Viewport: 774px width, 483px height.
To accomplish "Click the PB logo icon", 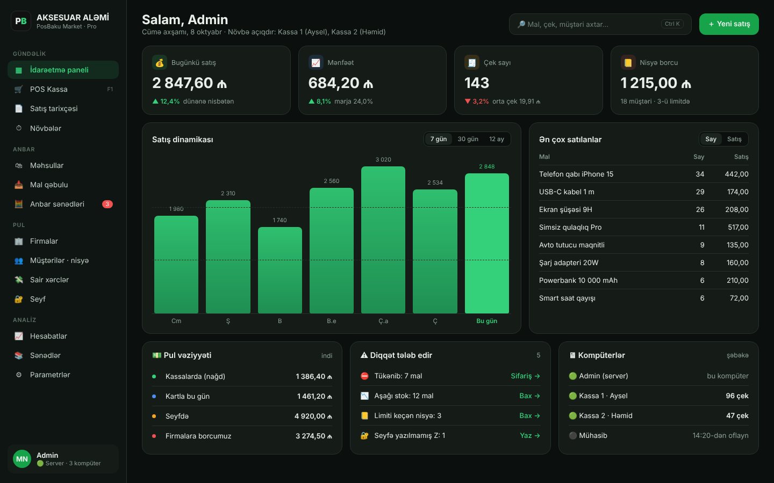I will [21, 21].
